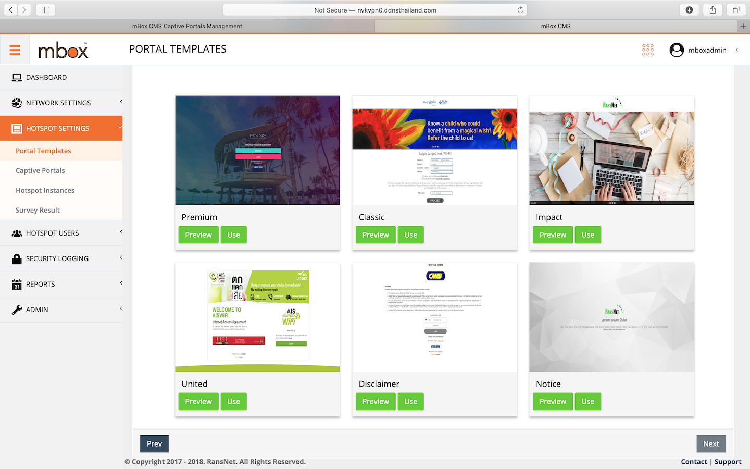
Task: Switch to the mBox CMS tab
Action: pos(556,26)
